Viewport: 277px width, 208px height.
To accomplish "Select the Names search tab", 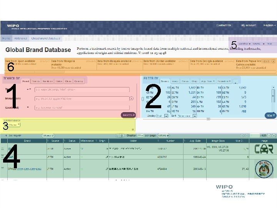I will point(36,81).
